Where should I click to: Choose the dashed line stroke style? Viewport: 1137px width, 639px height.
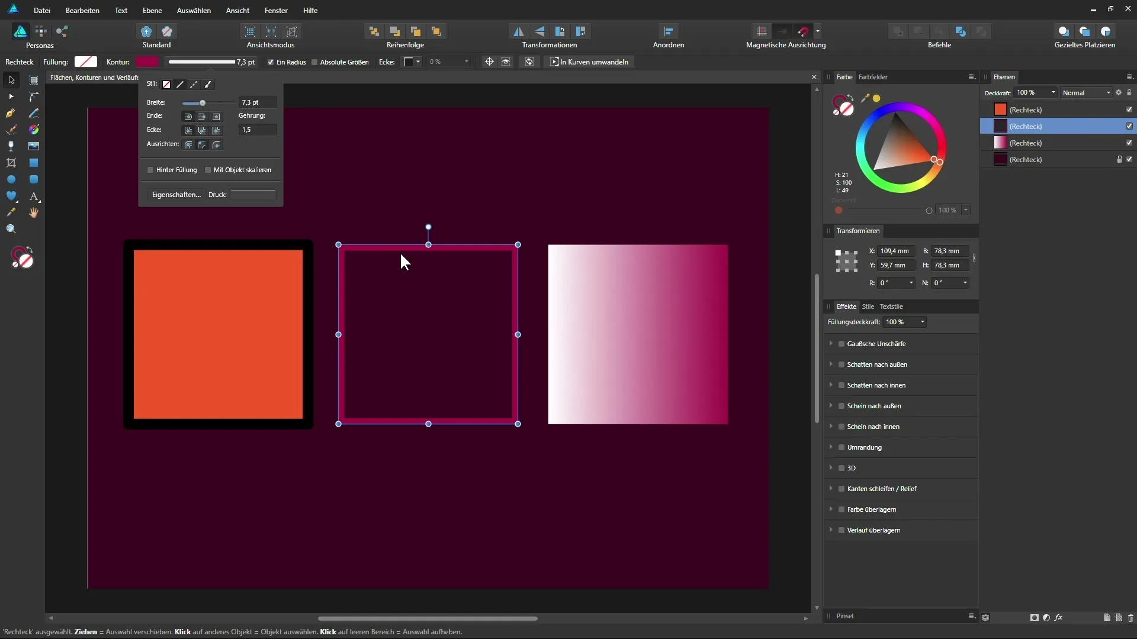(x=194, y=85)
